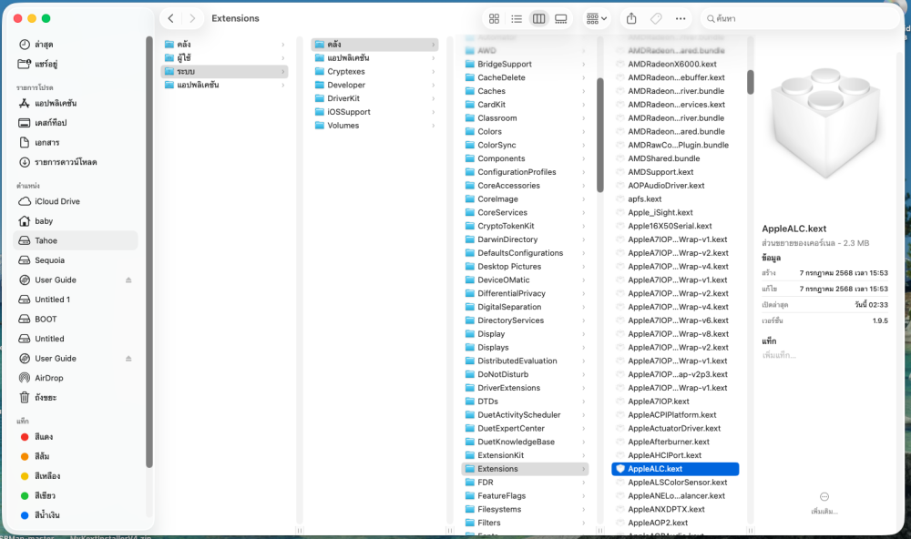Open เอกสาร (Documents) in sidebar
This screenshot has height=539, width=911.
click(x=76, y=142)
